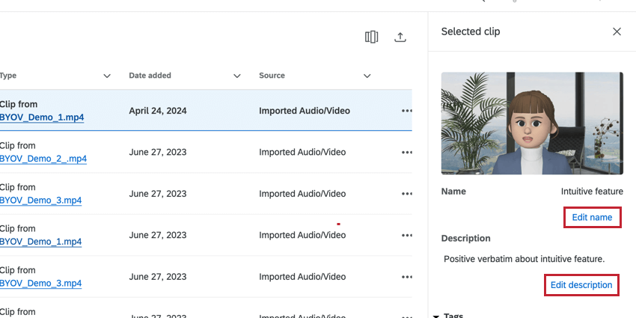Image resolution: width=636 pixels, height=318 pixels.
Task: Click the Description text of the clip
Action: 524,259
